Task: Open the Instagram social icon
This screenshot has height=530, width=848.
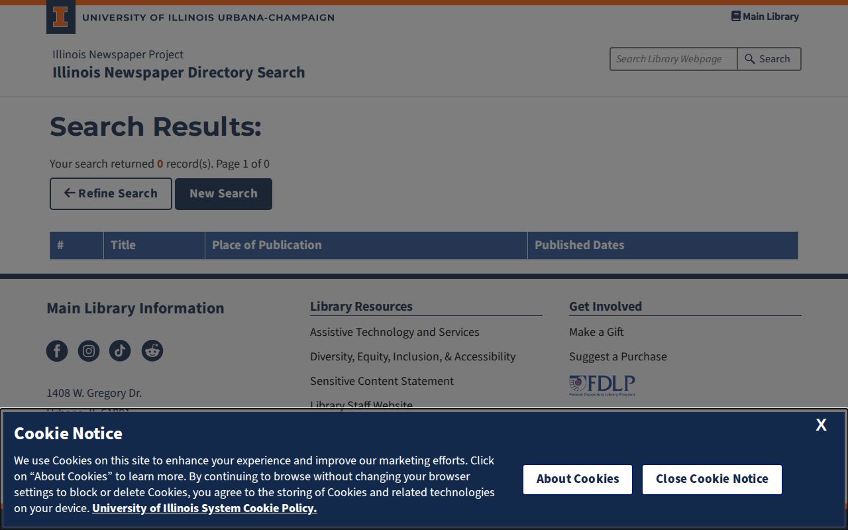Action: click(x=89, y=350)
